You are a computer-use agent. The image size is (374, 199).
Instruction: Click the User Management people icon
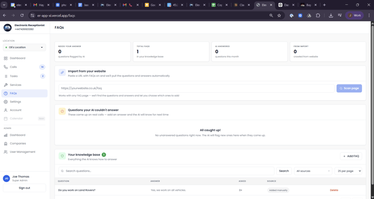6,152
